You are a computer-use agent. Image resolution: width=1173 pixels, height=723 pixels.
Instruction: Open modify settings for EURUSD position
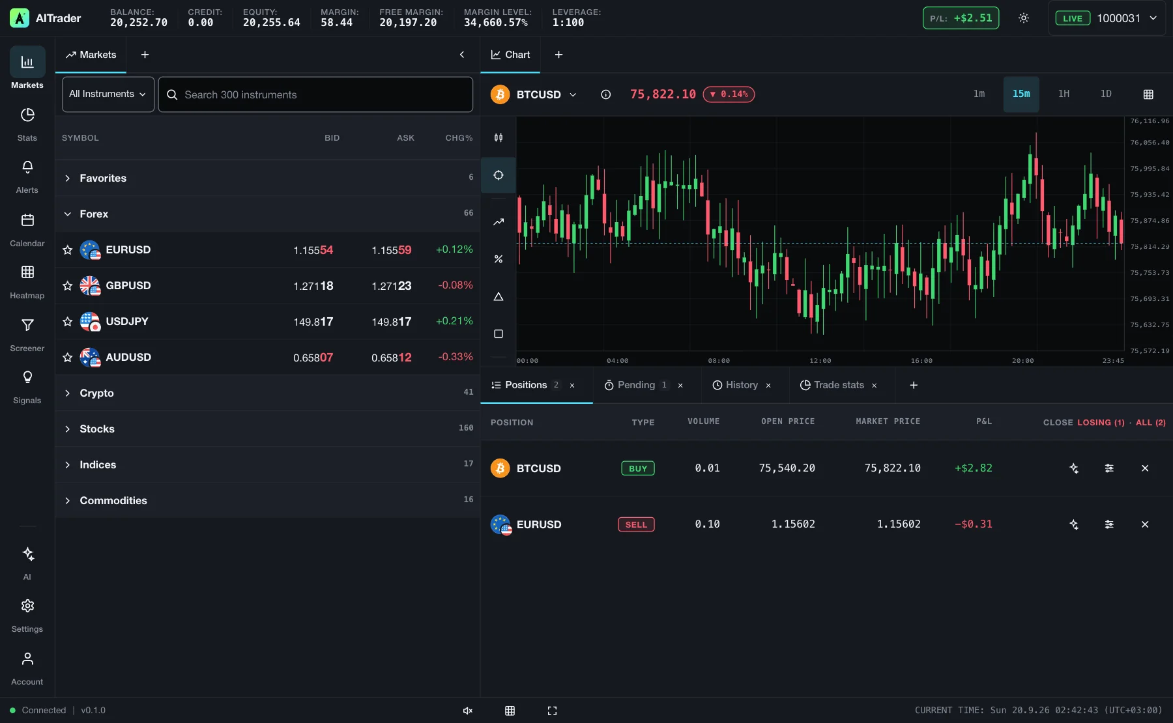click(1109, 524)
